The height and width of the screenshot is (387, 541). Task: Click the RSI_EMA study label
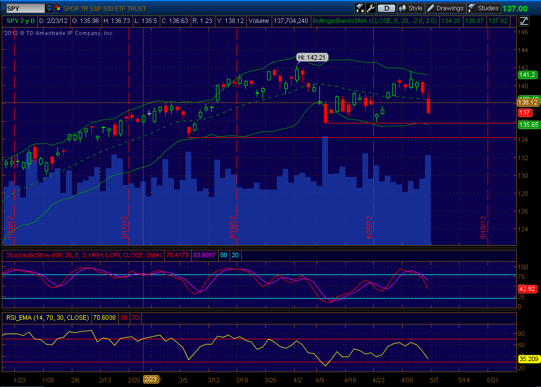pyautogui.click(x=47, y=318)
